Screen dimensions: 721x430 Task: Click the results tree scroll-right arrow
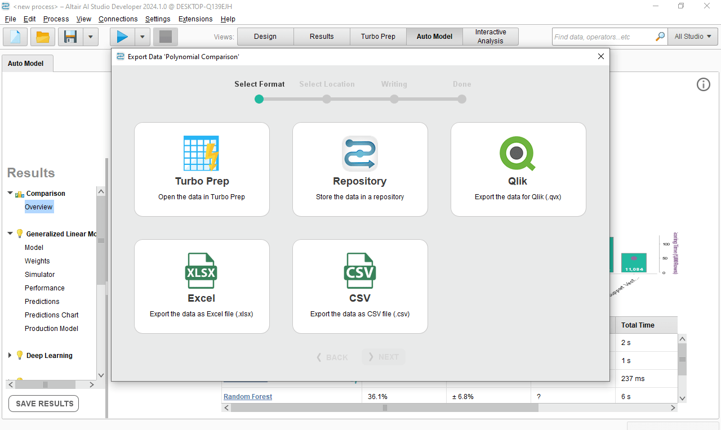(92, 385)
